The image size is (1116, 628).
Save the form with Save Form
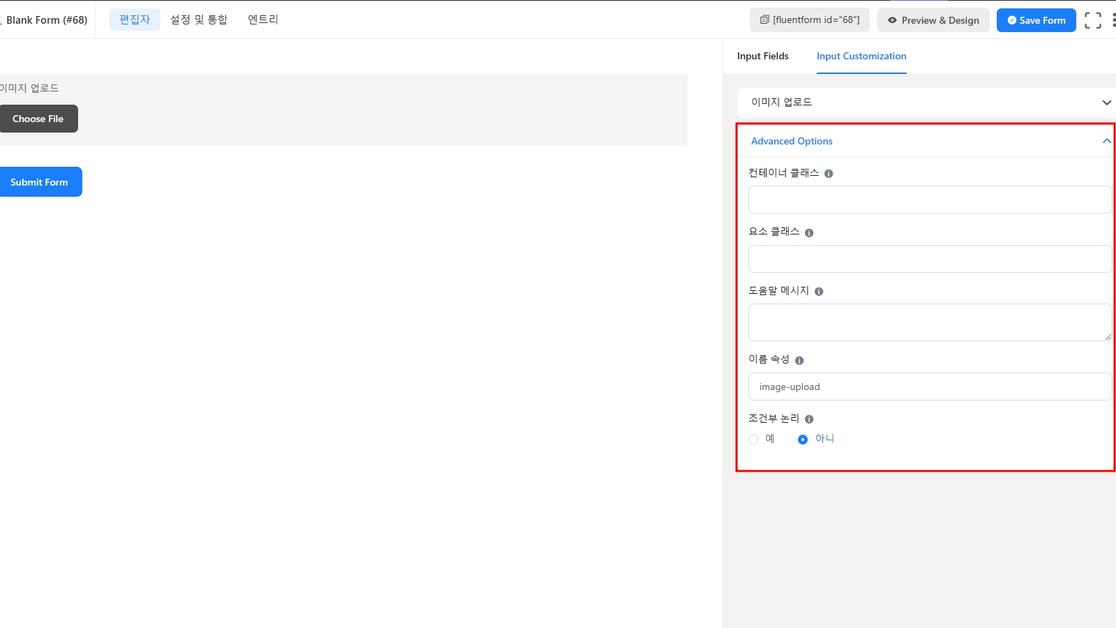point(1036,20)
